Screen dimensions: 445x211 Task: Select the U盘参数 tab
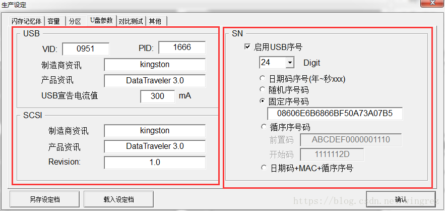(102, 21)
